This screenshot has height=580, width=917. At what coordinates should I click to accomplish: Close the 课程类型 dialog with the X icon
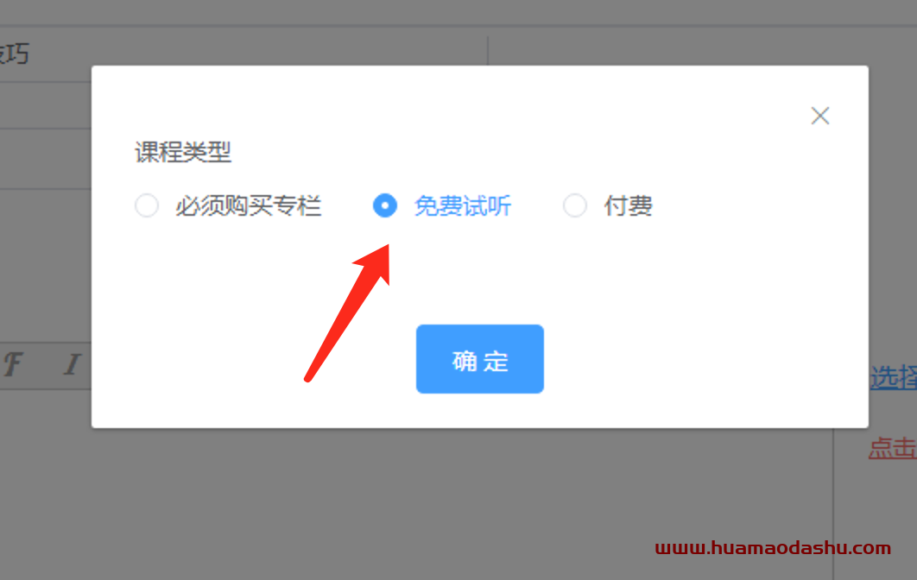click(820, 116)
